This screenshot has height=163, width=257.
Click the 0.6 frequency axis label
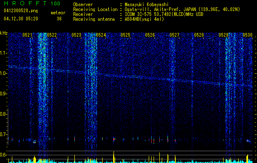click(4, 155)
